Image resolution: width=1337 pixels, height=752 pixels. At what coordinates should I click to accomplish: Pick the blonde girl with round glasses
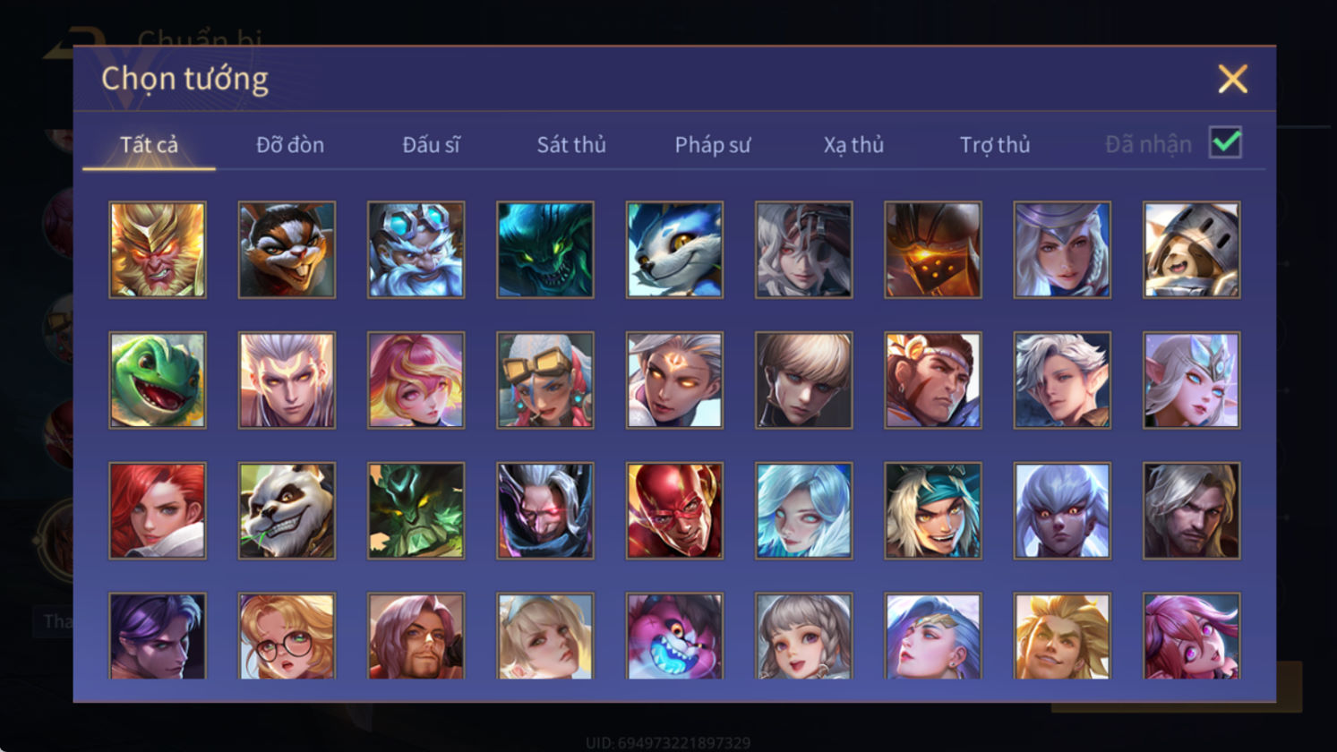(x=287, y=637)
